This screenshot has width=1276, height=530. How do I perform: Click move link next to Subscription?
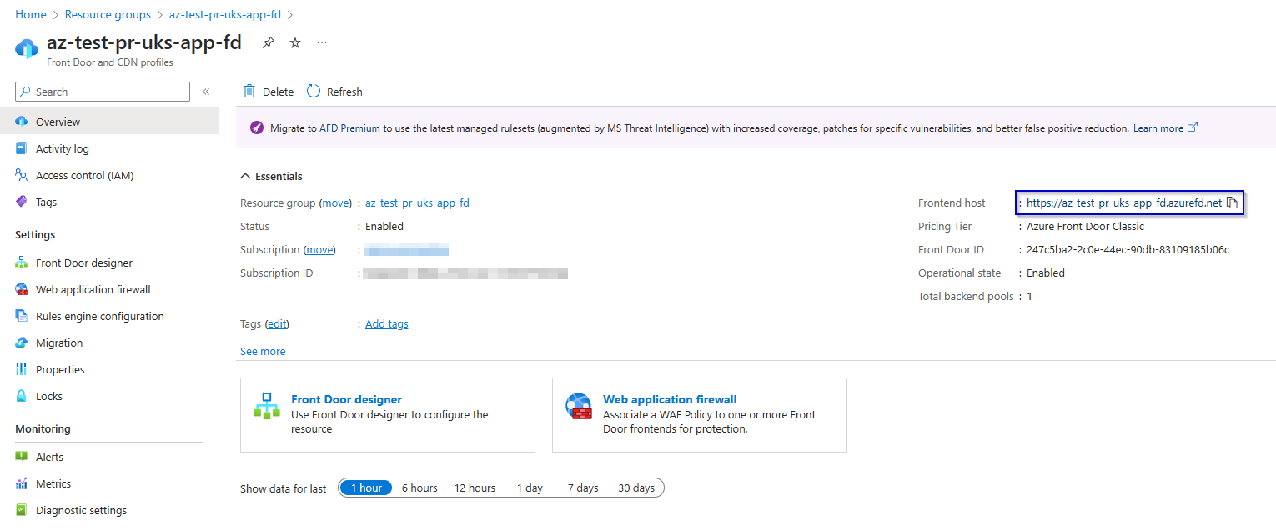(x=320, y=249)
